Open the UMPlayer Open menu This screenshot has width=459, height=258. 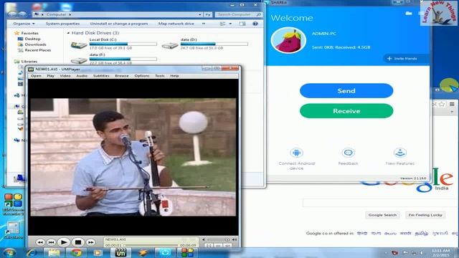[36, 76]
